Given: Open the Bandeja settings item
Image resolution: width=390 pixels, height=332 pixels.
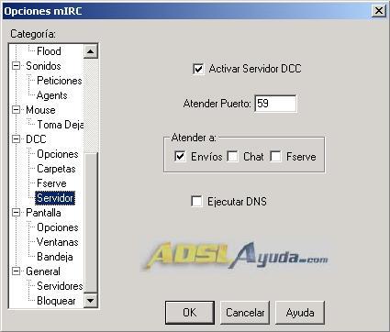Looking at the screenshot, I should tap(55, 257).
